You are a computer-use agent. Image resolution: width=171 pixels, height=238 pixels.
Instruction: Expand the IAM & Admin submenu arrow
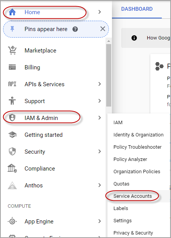[100, 118]
